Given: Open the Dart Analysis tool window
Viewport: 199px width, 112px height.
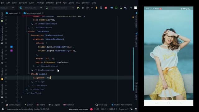Looking at the screenshot, I should point(13,105).
